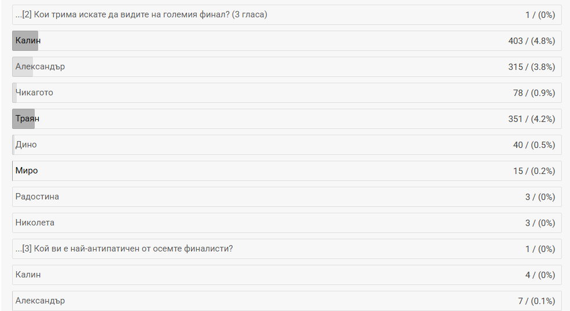Click the 403 / (4.8%) vote count

[x=531, y=40]
